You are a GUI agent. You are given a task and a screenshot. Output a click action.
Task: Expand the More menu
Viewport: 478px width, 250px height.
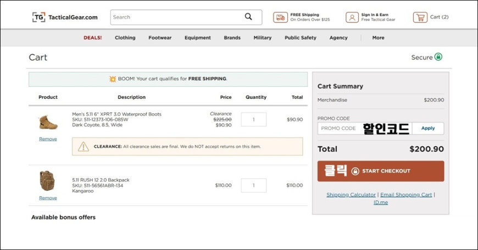click(x=378, y=38)
